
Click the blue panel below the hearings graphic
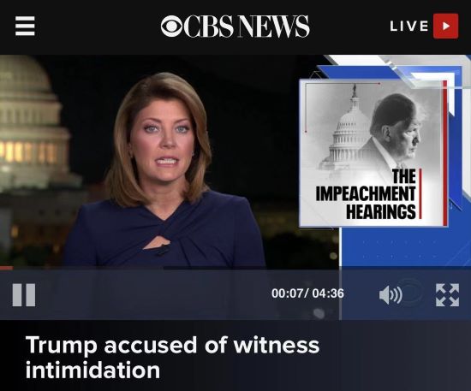406,246
